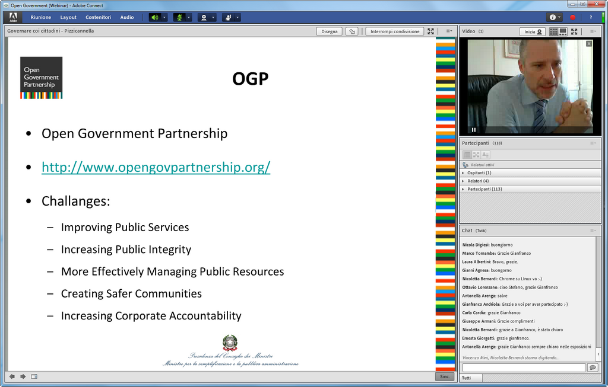Click in the chat message field

click(x=524, y=367)
